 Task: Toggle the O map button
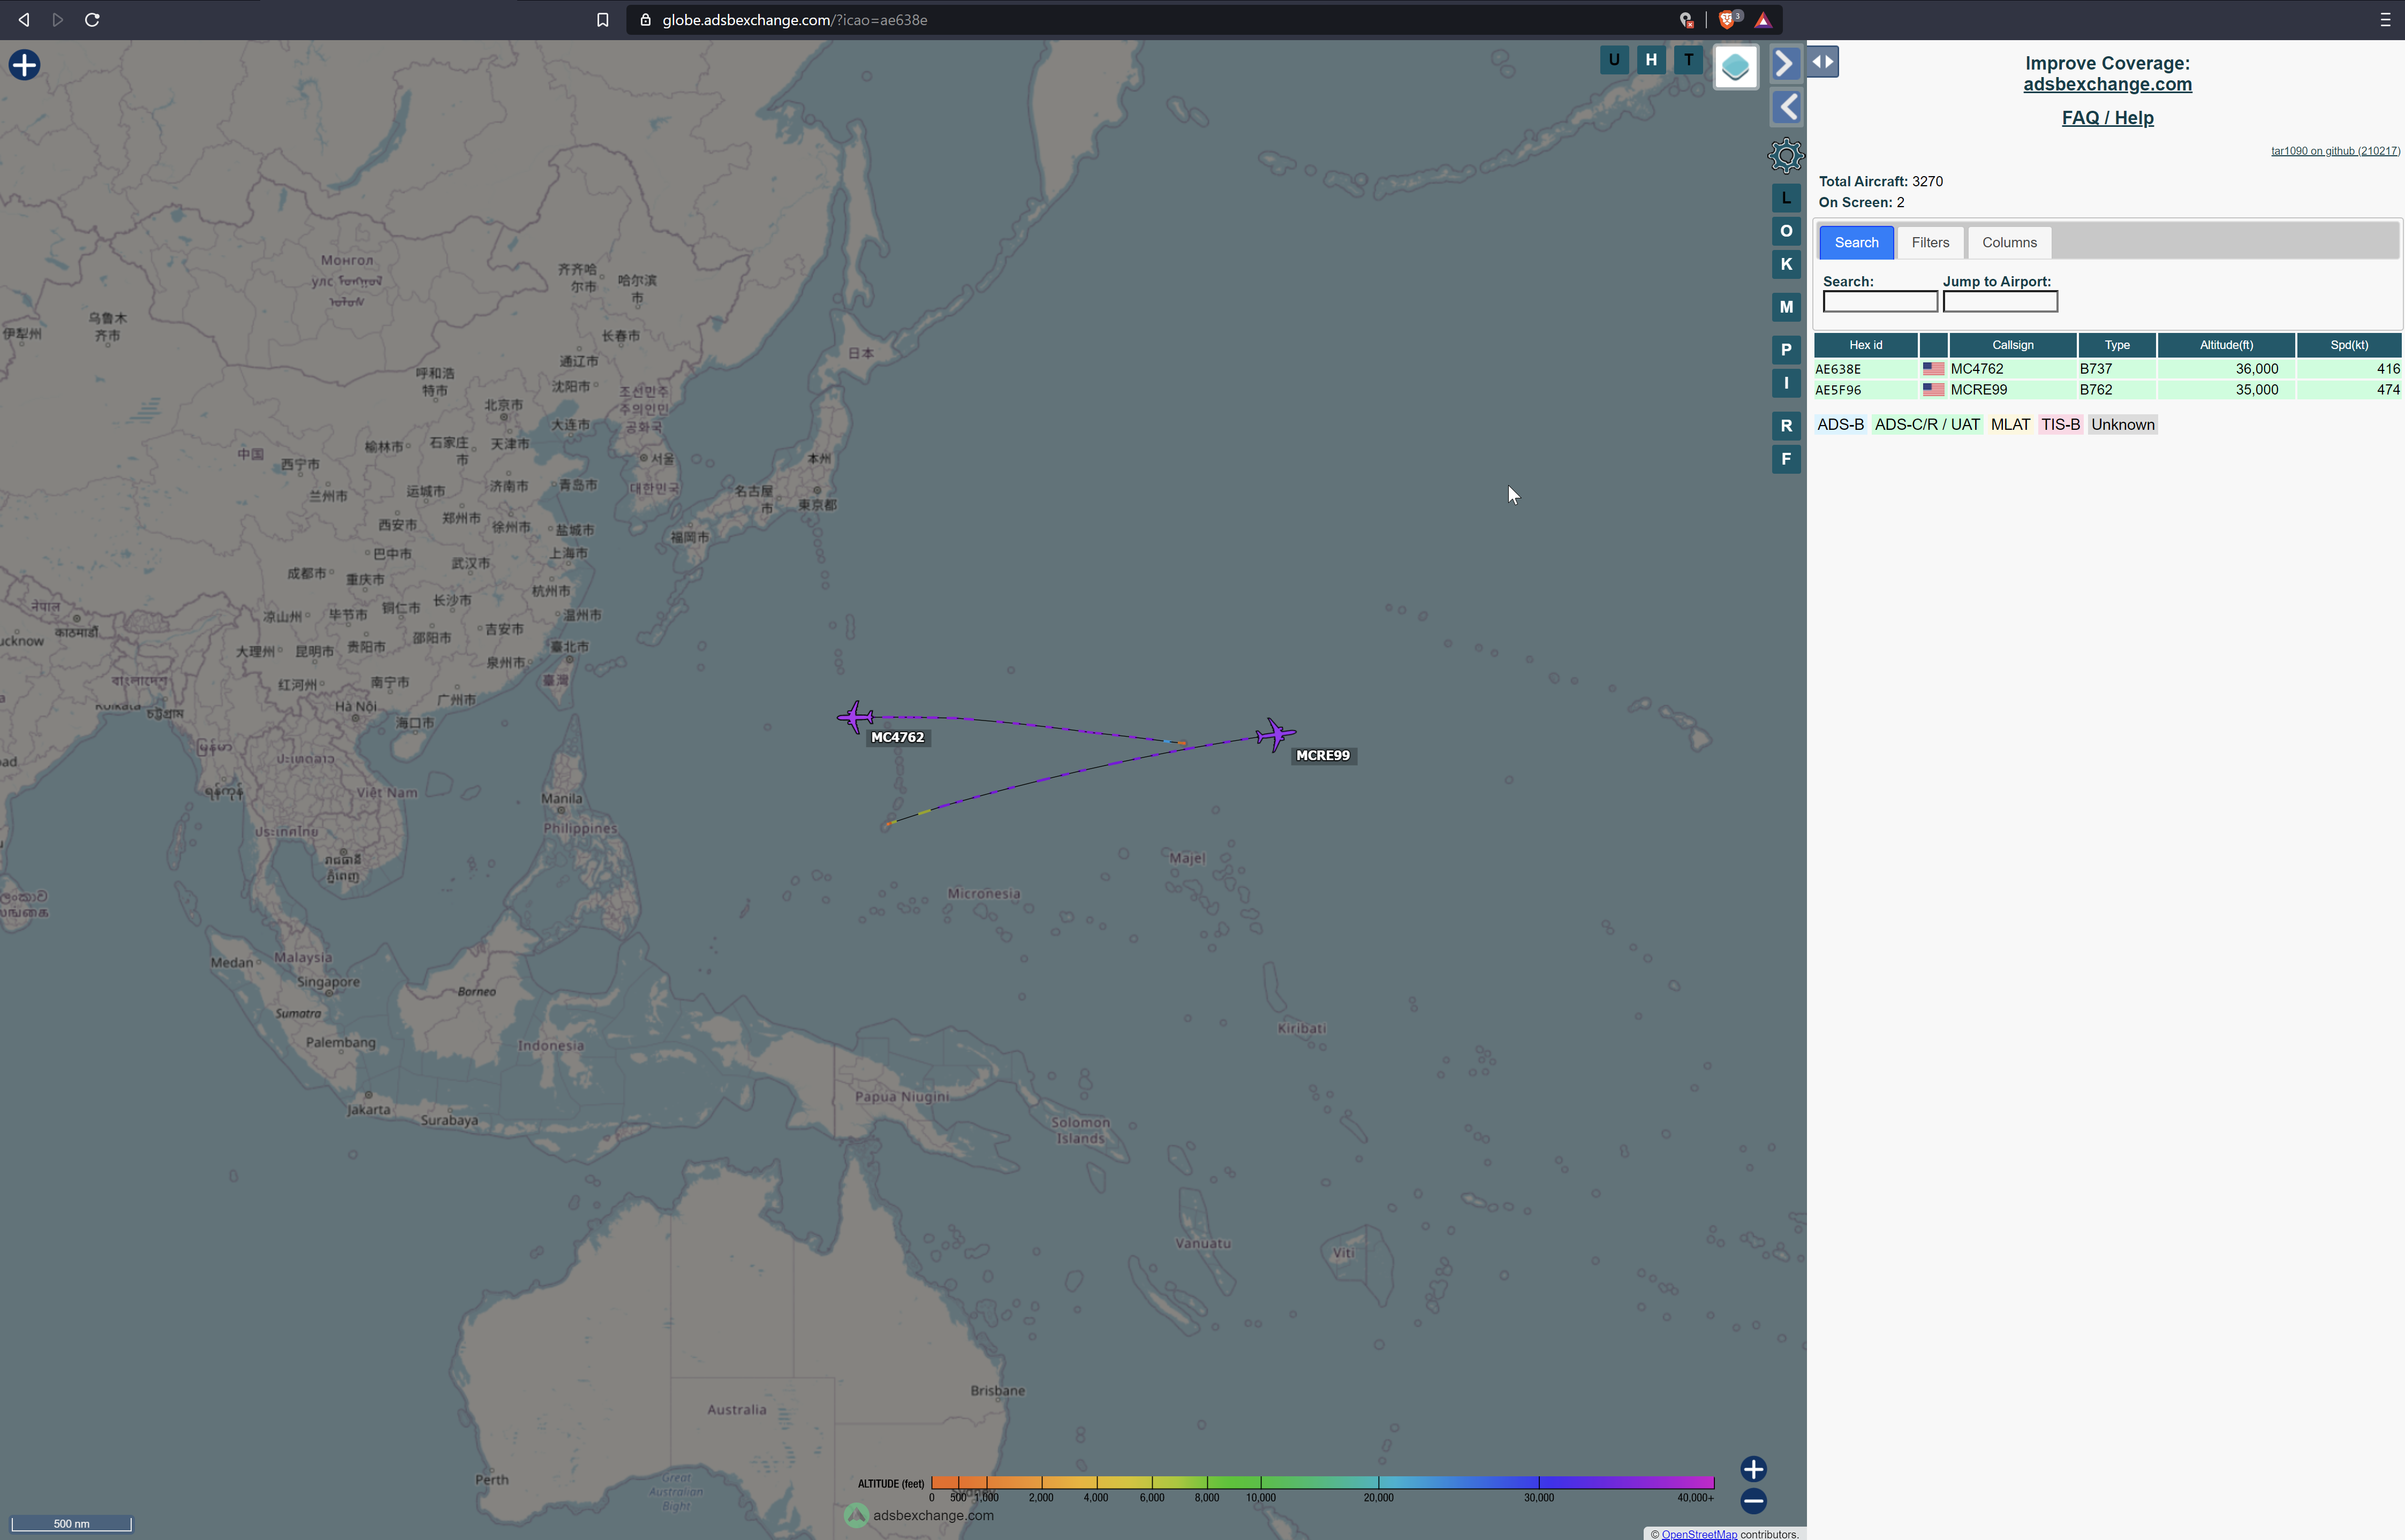(1786, 231)
